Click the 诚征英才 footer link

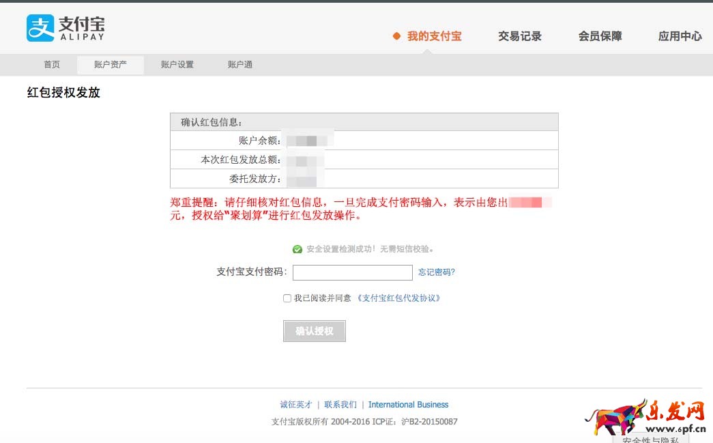pos(296,404)
